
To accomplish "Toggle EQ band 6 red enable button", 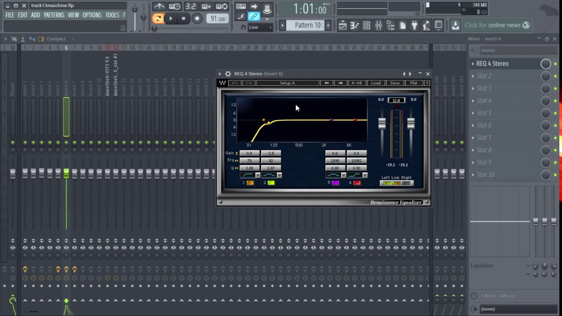I will [357, 183].
